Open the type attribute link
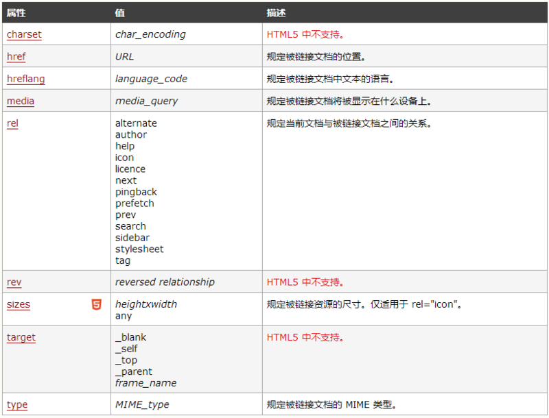 [17, 405]
